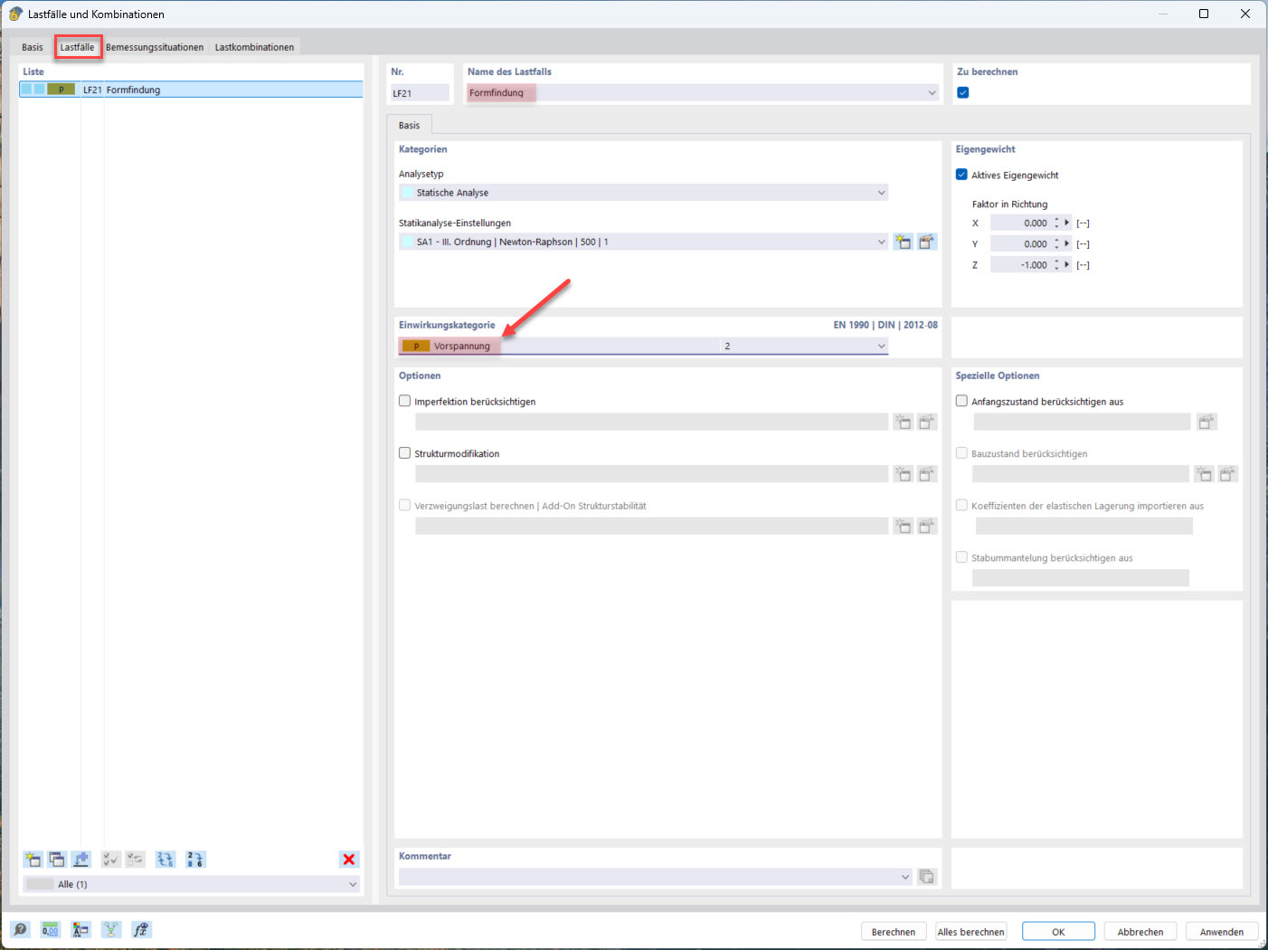The image size is (1268, 950).
Task: Expand the Analysetyp dropdown
Action: coord(881,193)
